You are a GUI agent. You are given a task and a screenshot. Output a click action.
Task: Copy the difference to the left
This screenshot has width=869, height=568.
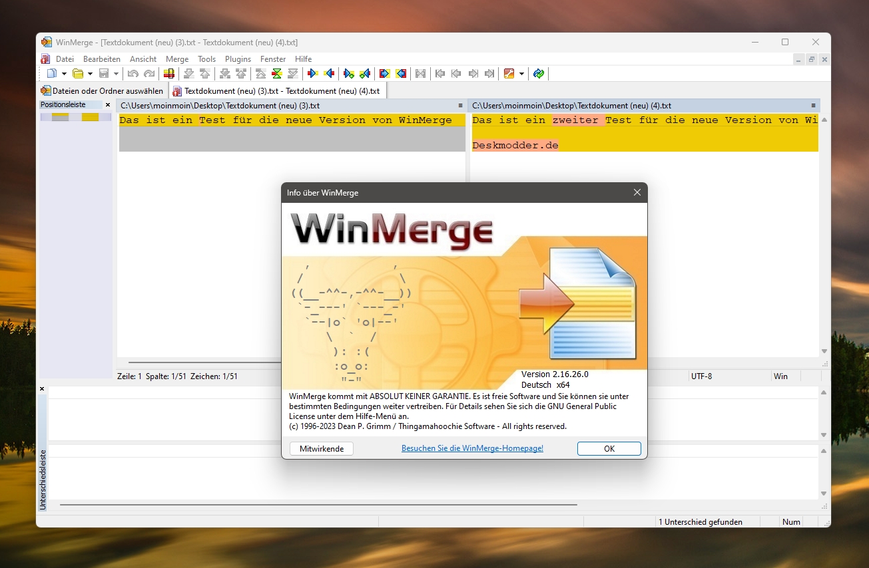point(329,74)
